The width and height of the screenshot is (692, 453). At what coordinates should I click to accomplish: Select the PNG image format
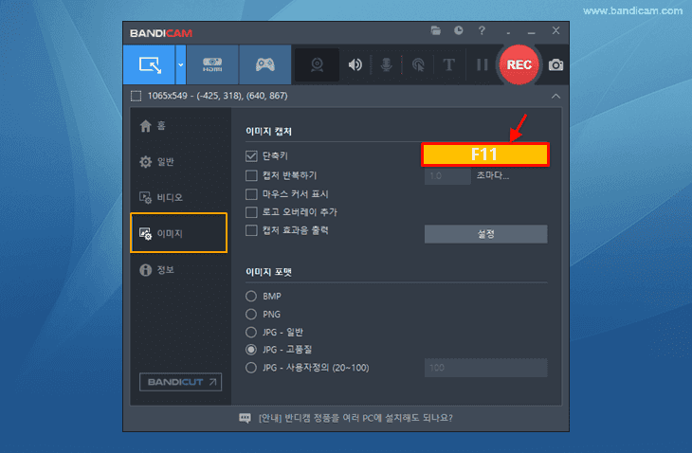click(x=251, y=314)
